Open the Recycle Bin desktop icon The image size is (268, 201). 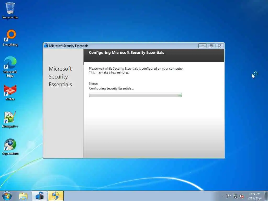10,10
